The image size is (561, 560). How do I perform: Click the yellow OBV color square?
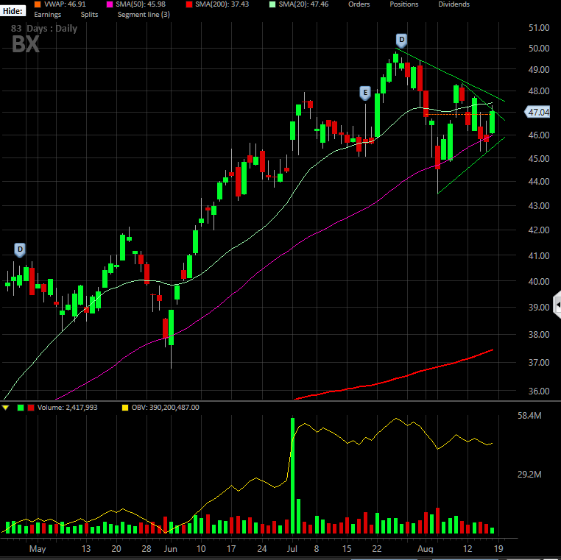[x=125, y=407]
